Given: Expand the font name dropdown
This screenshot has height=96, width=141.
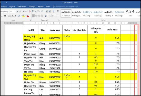Looking at the screenshot, I should (9, 12).
